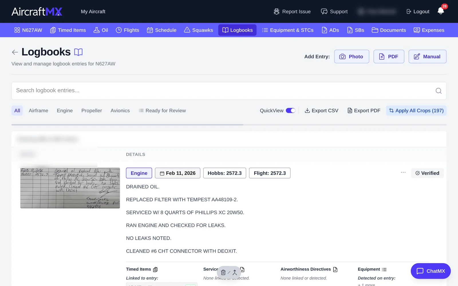Go back using the left arrow
Image resolution: width=458 pixels, height=286 pixels.
[x=15, y=52]
